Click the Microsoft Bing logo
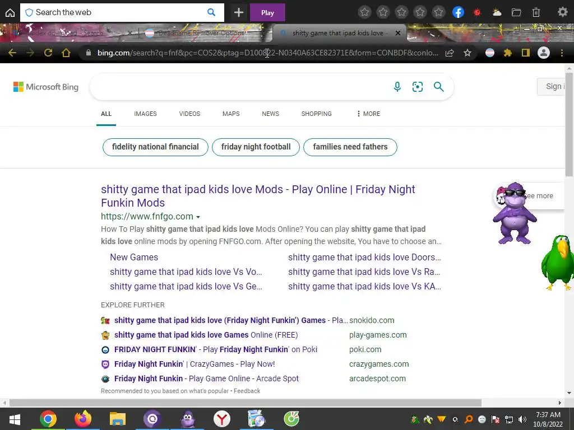 (x=46, y=87)
